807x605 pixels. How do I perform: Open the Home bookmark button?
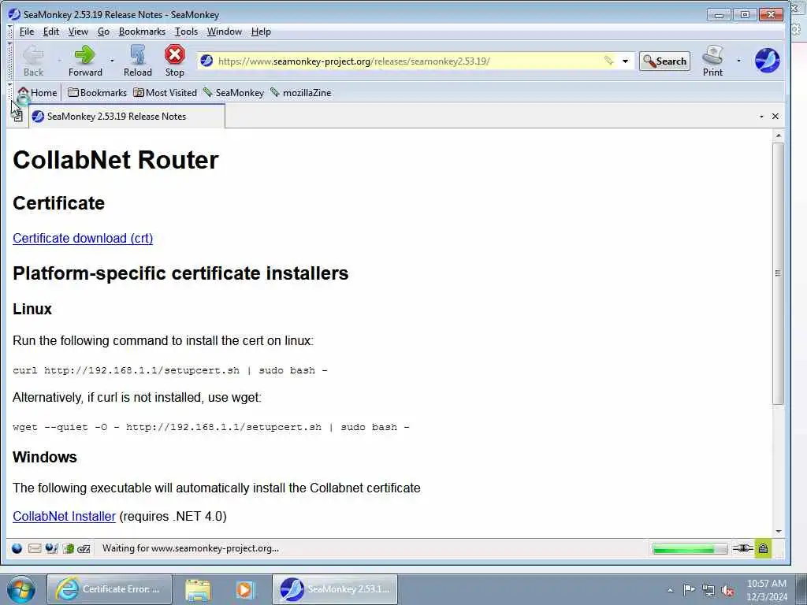click(37, 93)
